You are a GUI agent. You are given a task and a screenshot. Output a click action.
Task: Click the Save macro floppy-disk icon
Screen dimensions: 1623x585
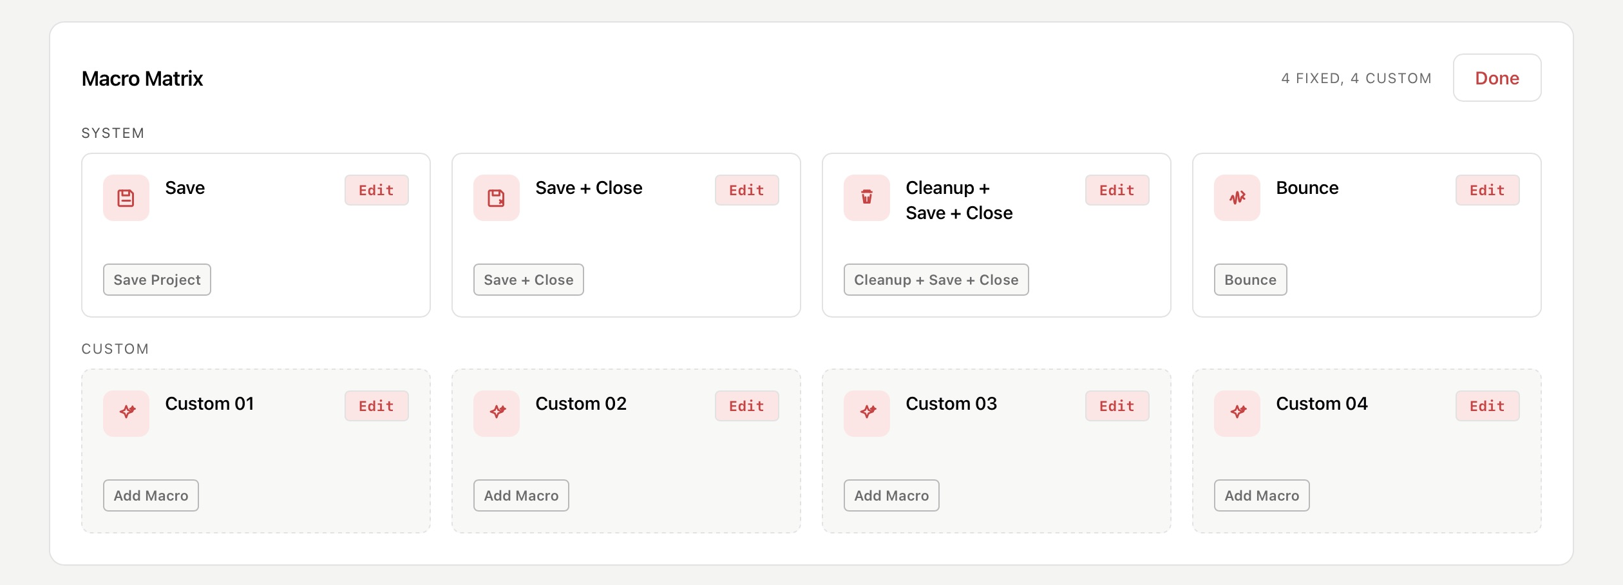[x=126, y=198]
